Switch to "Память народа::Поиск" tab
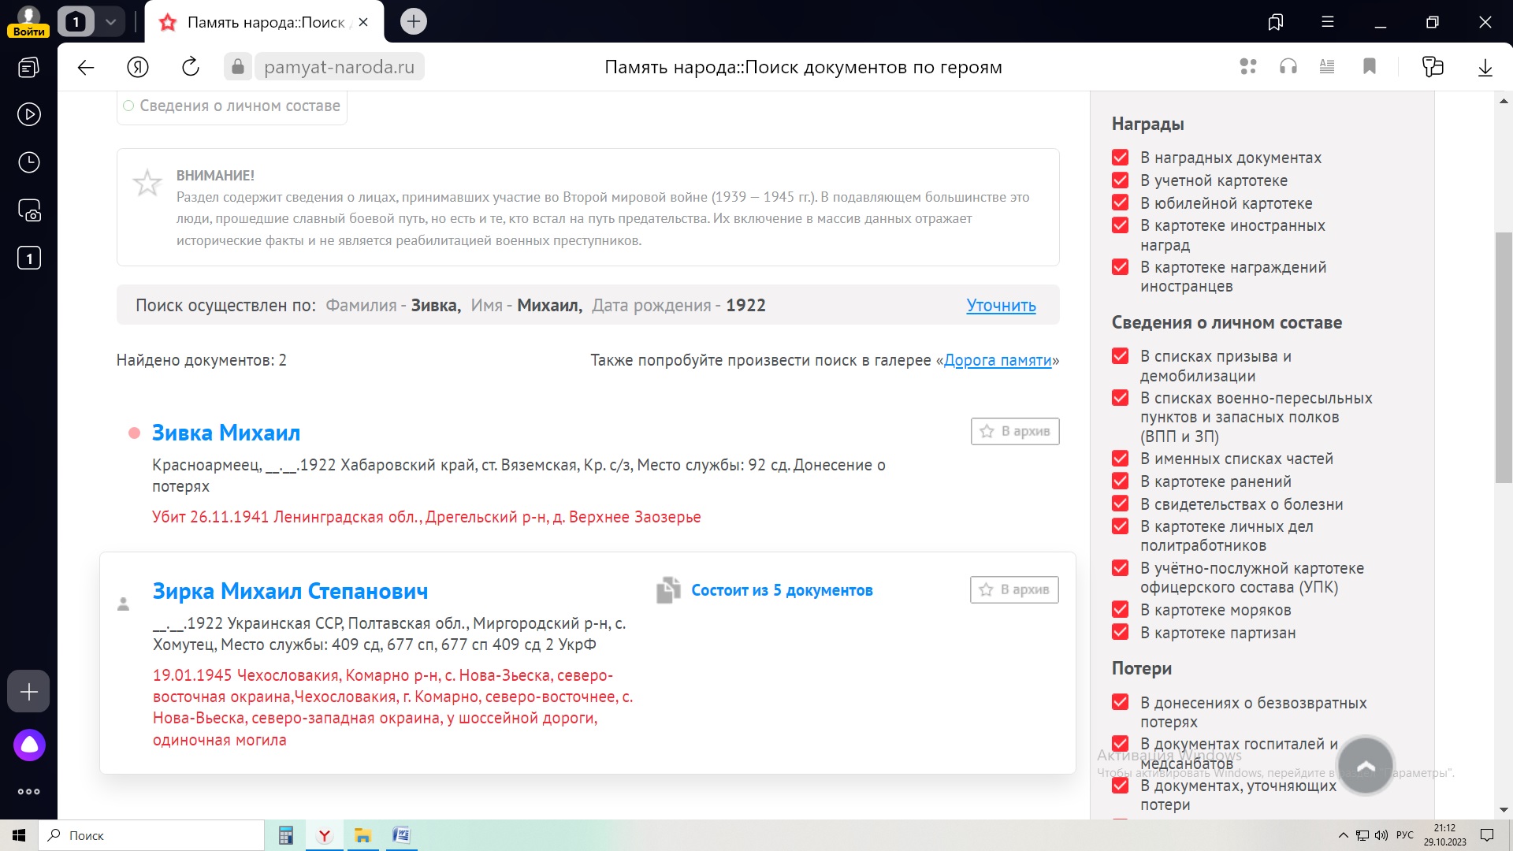 [265, 22]
